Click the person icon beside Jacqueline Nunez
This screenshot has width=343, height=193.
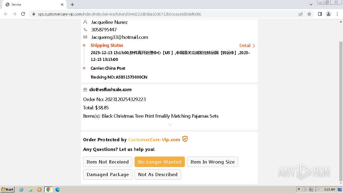click(x=85, y=22)
